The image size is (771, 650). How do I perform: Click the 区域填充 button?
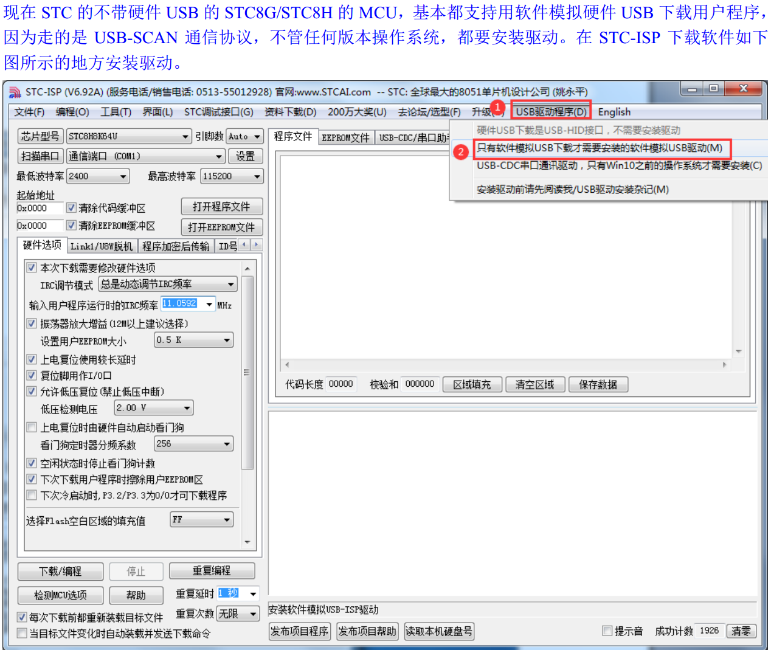[x=472, y=385]
